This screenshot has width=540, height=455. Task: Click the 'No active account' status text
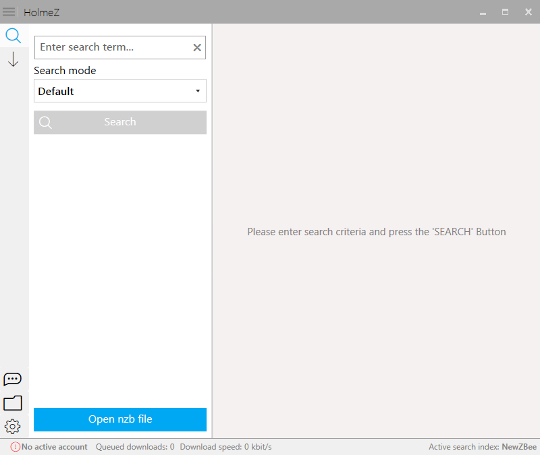(x=55, y=447)
